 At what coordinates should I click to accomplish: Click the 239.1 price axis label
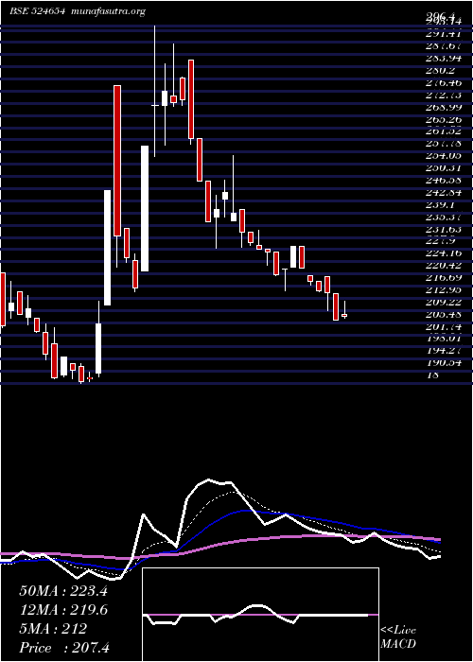(x=440, y=204)
